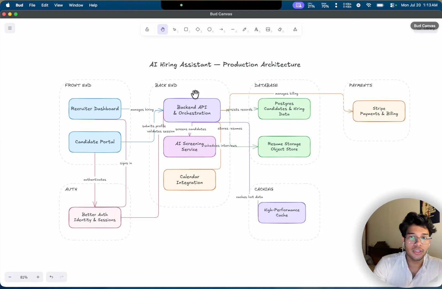
Task: Select the Diamond shape tool
Action: [x=198, y=30]
